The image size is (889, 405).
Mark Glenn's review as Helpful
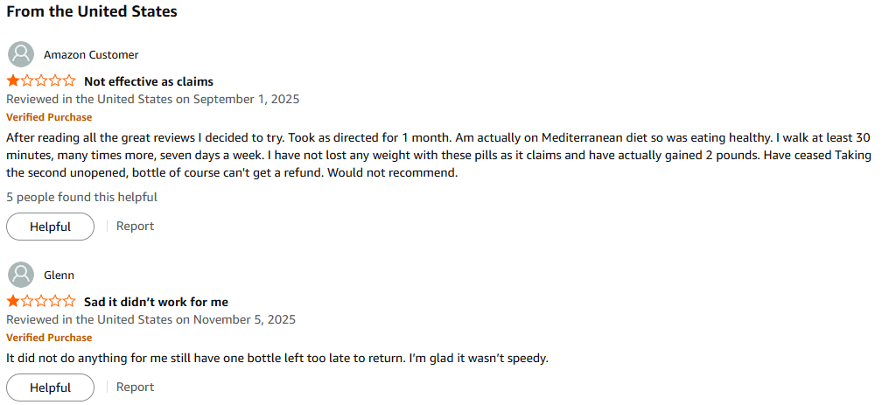[50, 388]
